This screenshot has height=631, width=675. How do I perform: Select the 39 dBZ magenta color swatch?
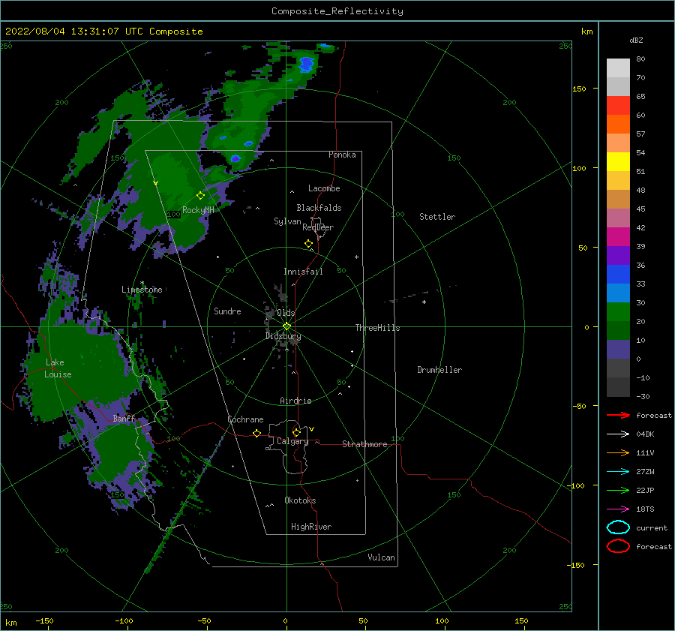coord(618,236)
